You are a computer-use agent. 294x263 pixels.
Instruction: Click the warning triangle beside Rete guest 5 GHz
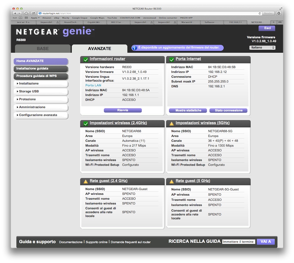(x=172, y=181)
